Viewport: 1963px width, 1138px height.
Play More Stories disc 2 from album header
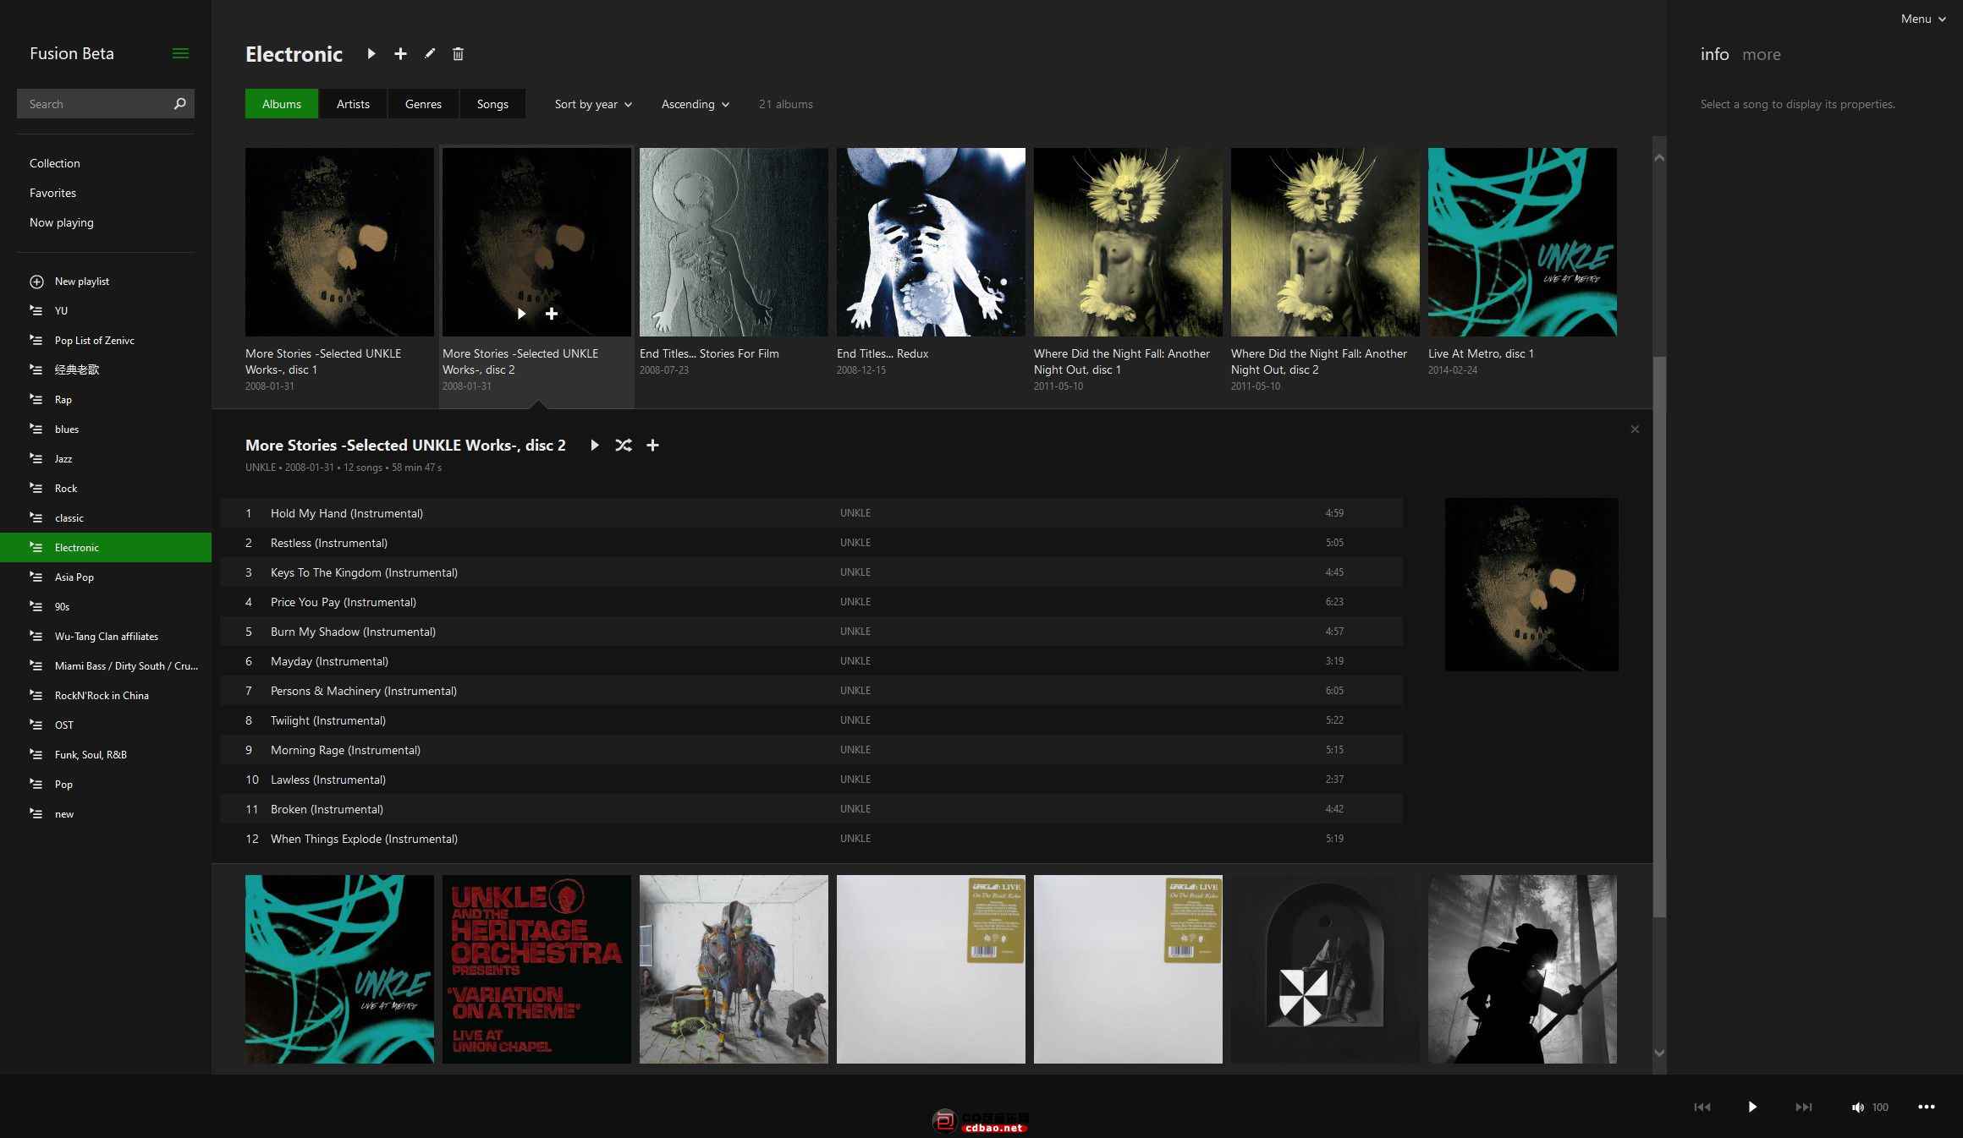pos(595,446)
